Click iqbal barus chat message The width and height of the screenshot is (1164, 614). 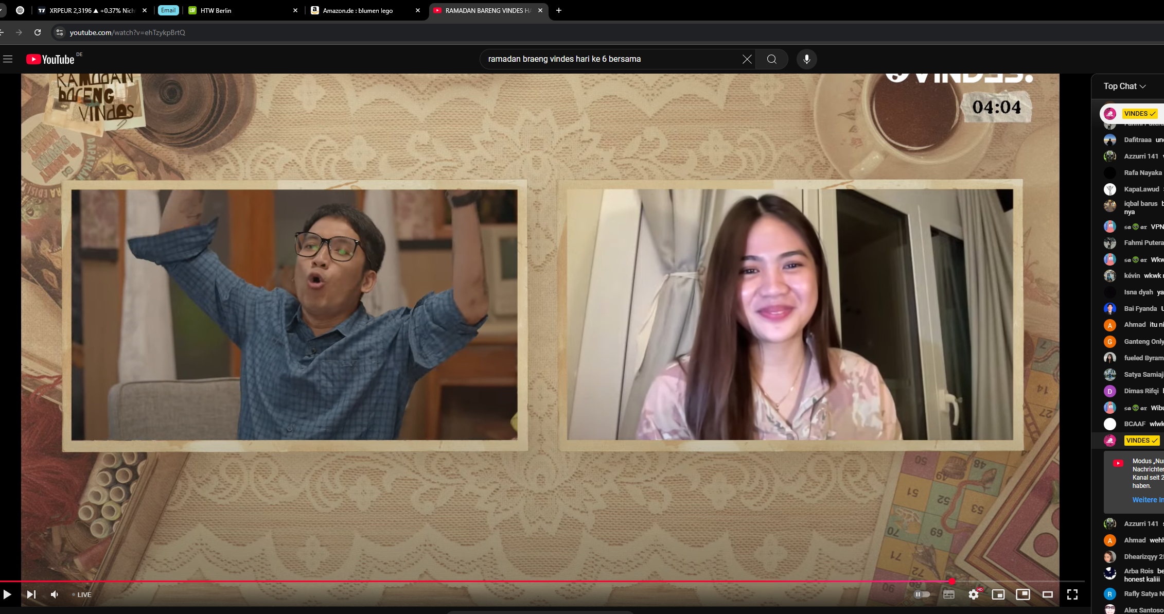pos(1134,207)
